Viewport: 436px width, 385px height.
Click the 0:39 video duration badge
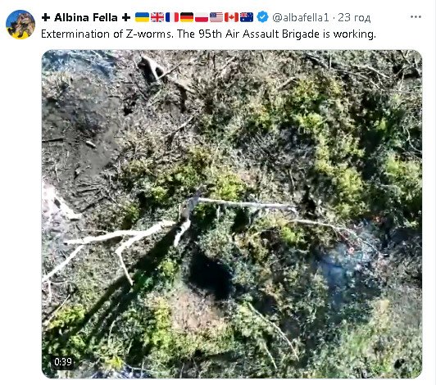click(x=63, y=361)
